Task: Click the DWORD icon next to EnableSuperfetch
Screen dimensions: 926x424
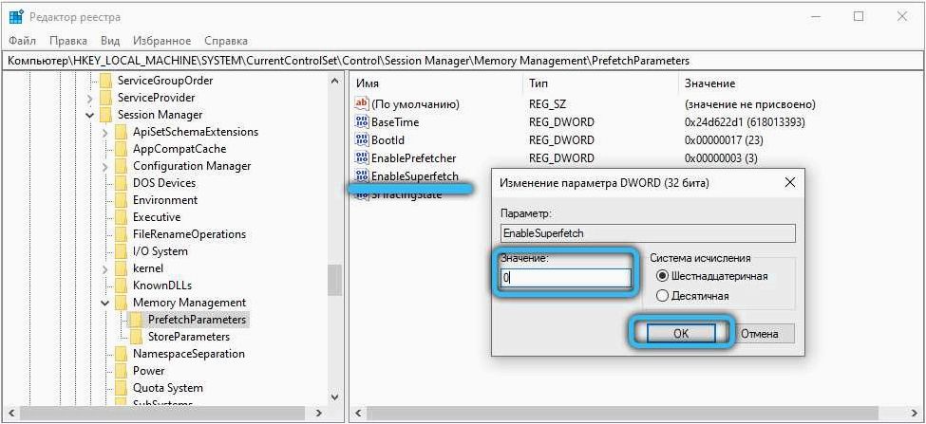Action: (x=362, y=175)
